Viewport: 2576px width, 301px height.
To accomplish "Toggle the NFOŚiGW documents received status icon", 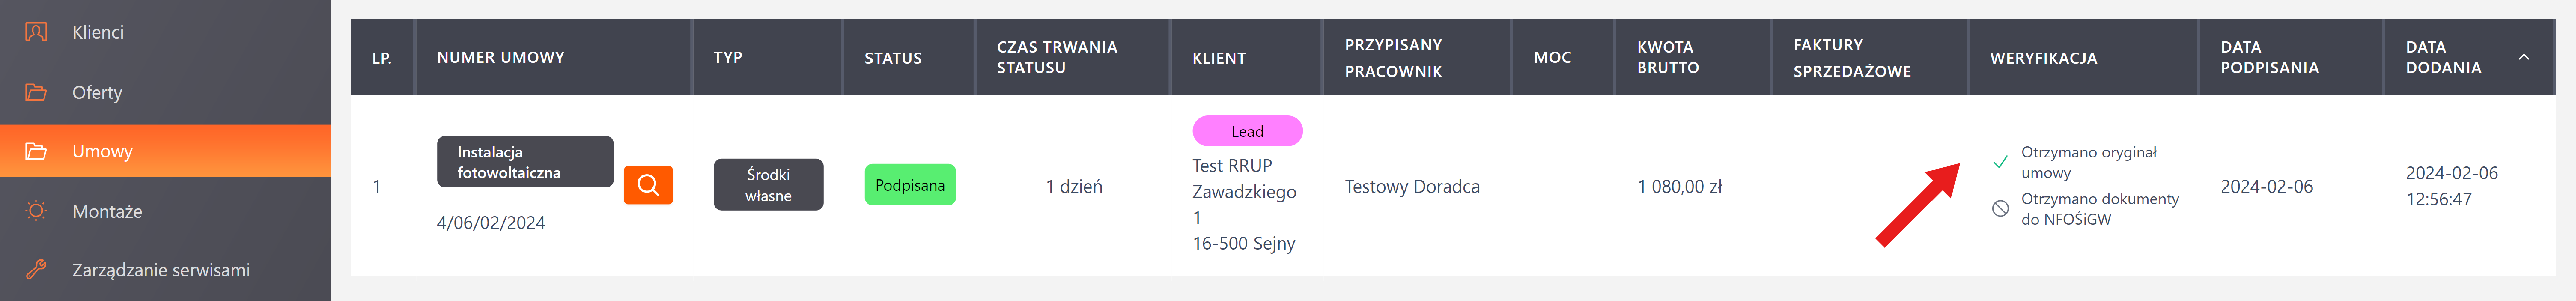I will point(2000,208).
